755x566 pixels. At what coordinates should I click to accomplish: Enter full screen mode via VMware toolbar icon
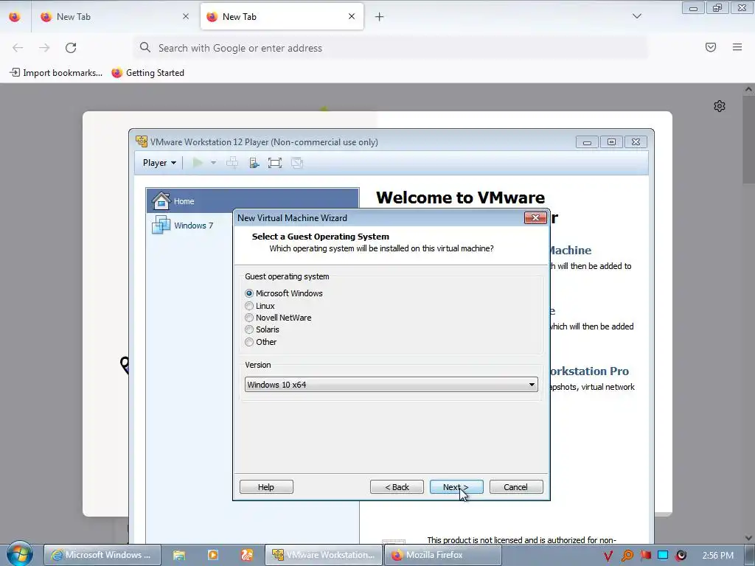click(275, 163)
